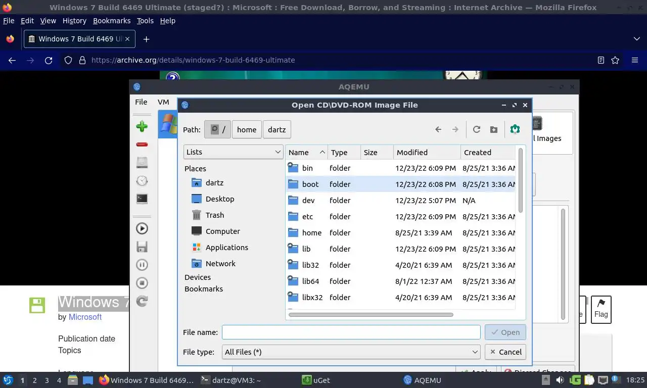This screenshot has width=647, height=388.
Task: Click the red minus Delete VM icon
Action: pos(142,144)
